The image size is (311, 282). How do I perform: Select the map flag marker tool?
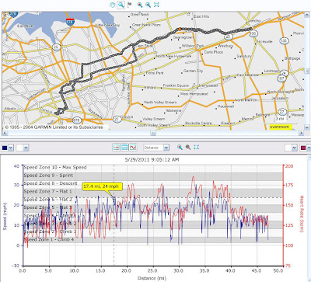coord(130,5)
